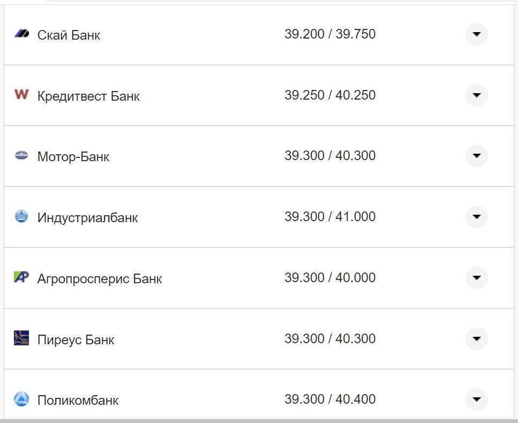Open the Агропросперис Банк name link

pyautogui.click(x=100, y=279)
